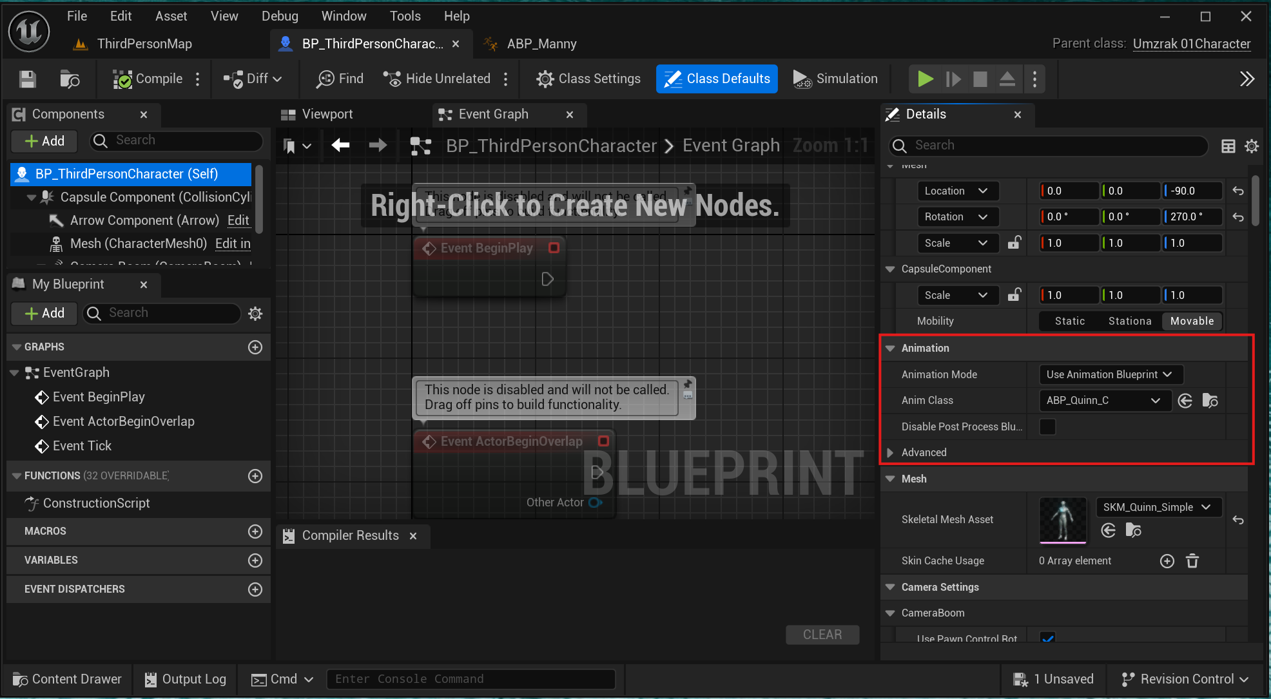Open the Anim Class ABP_Quinn_C dropdown
1271x699 pixels.
pyautogui.click(x=1105, y=401)
